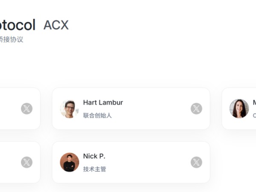Click the X icon in card before Nick P.
This screenshot has width=256, height=192.
[x=26, y=162]
